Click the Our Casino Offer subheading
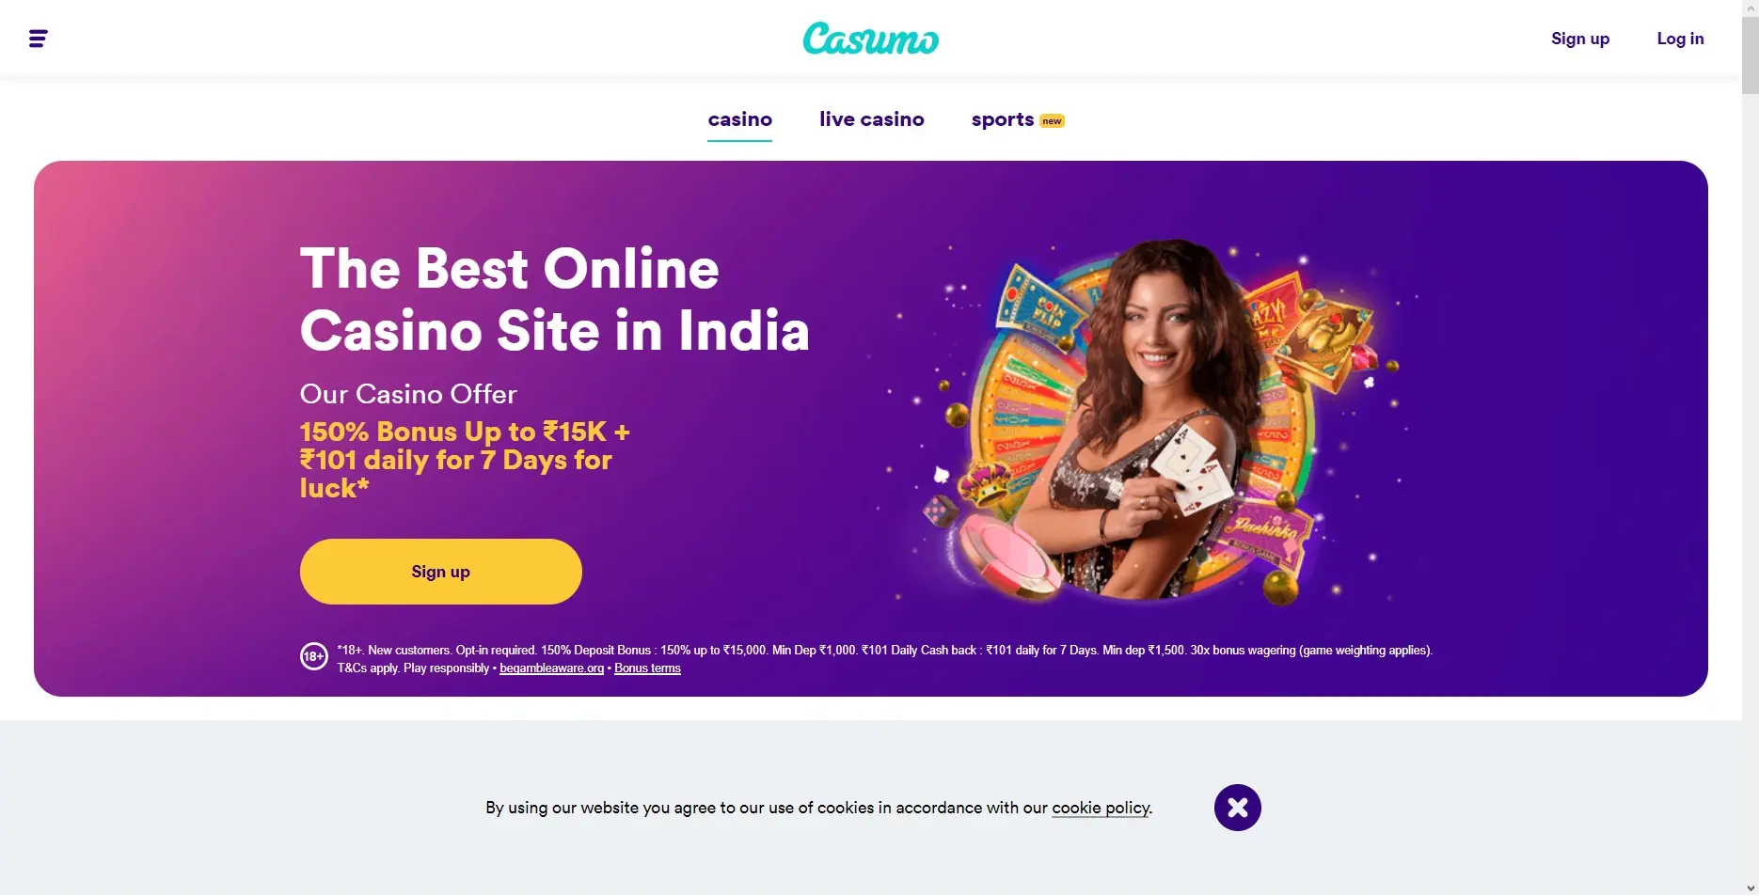The width and height of the screenshot is (1759, 896). 408,394
